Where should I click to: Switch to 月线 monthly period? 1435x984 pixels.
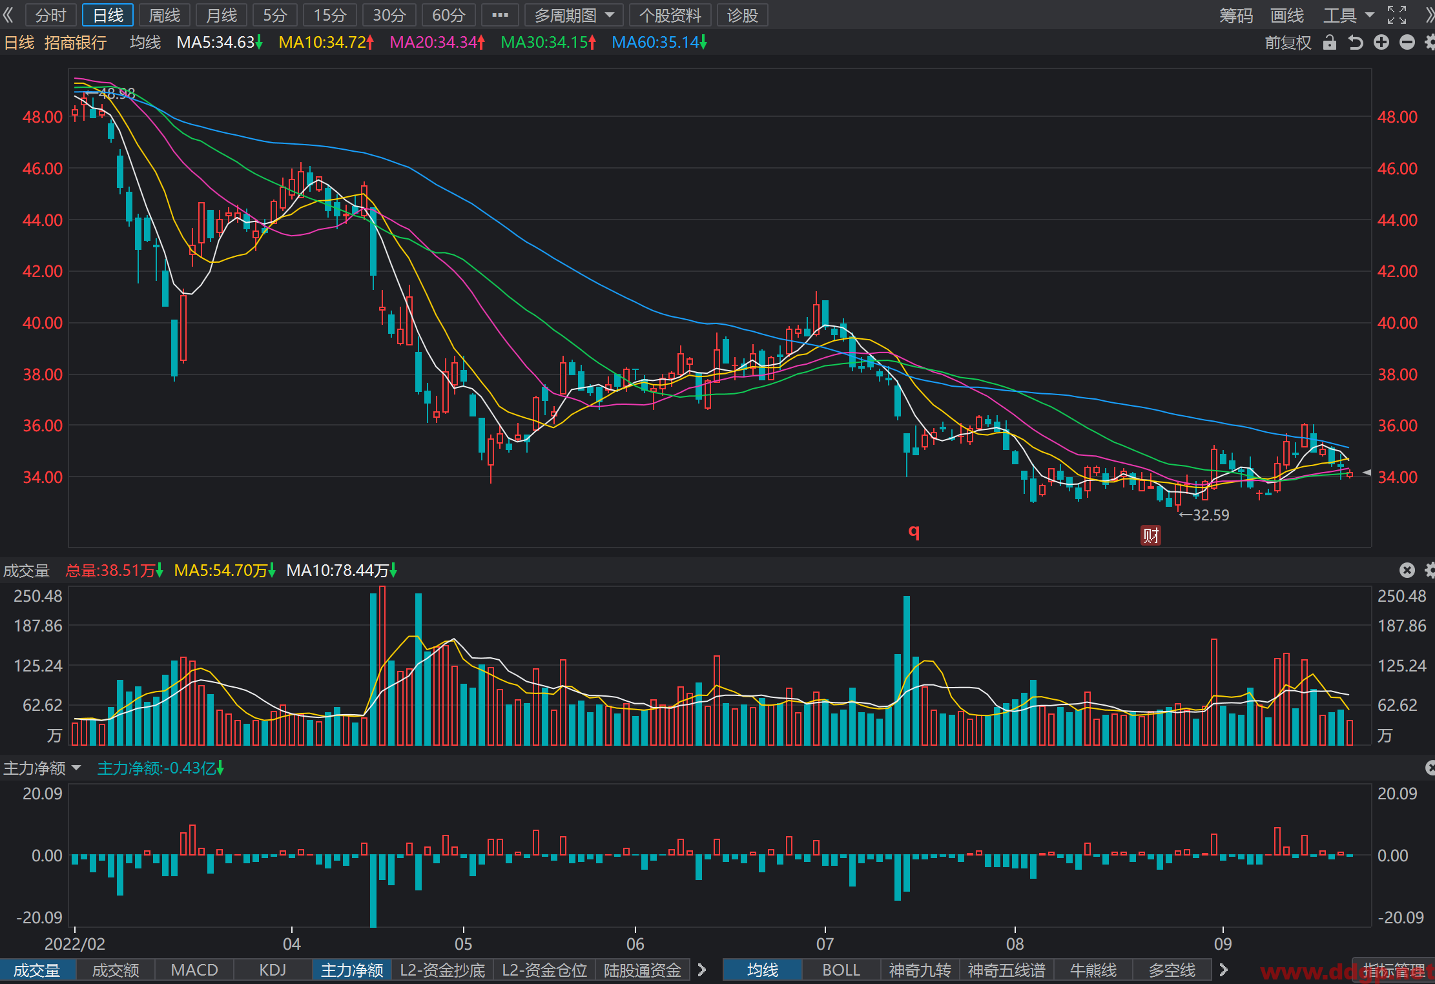(x=222, y=15)
